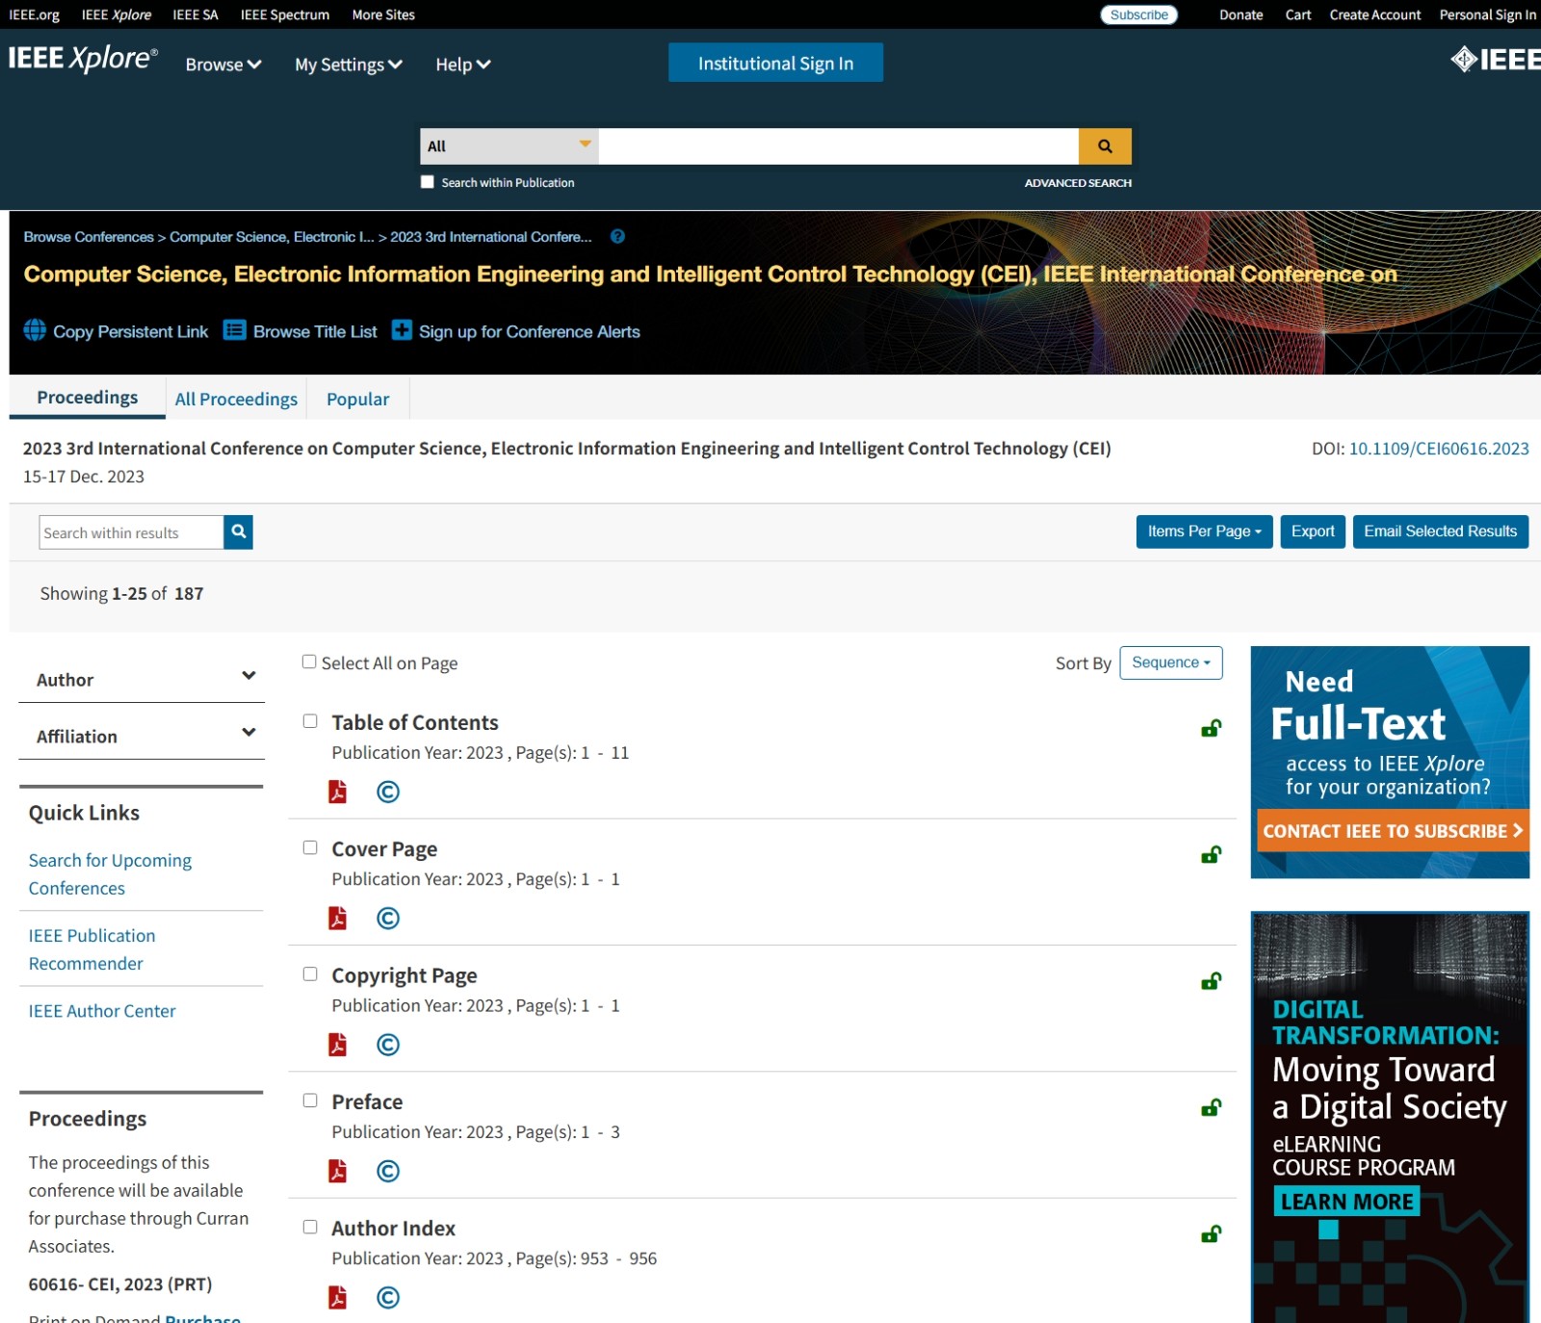Screen dimensions: 1541x1323
Task: Click the copyright icon under Author Index
Action: 388,1298
